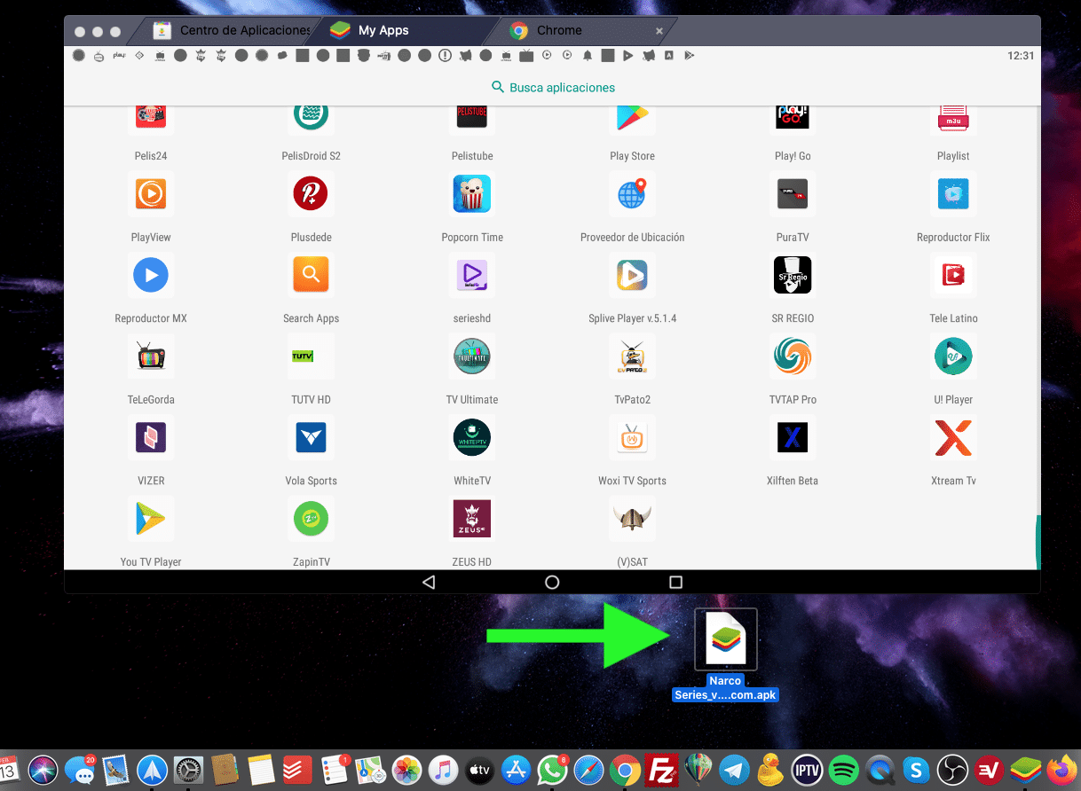
Task: Open the (V)SAT app
Action: (632, 519)
